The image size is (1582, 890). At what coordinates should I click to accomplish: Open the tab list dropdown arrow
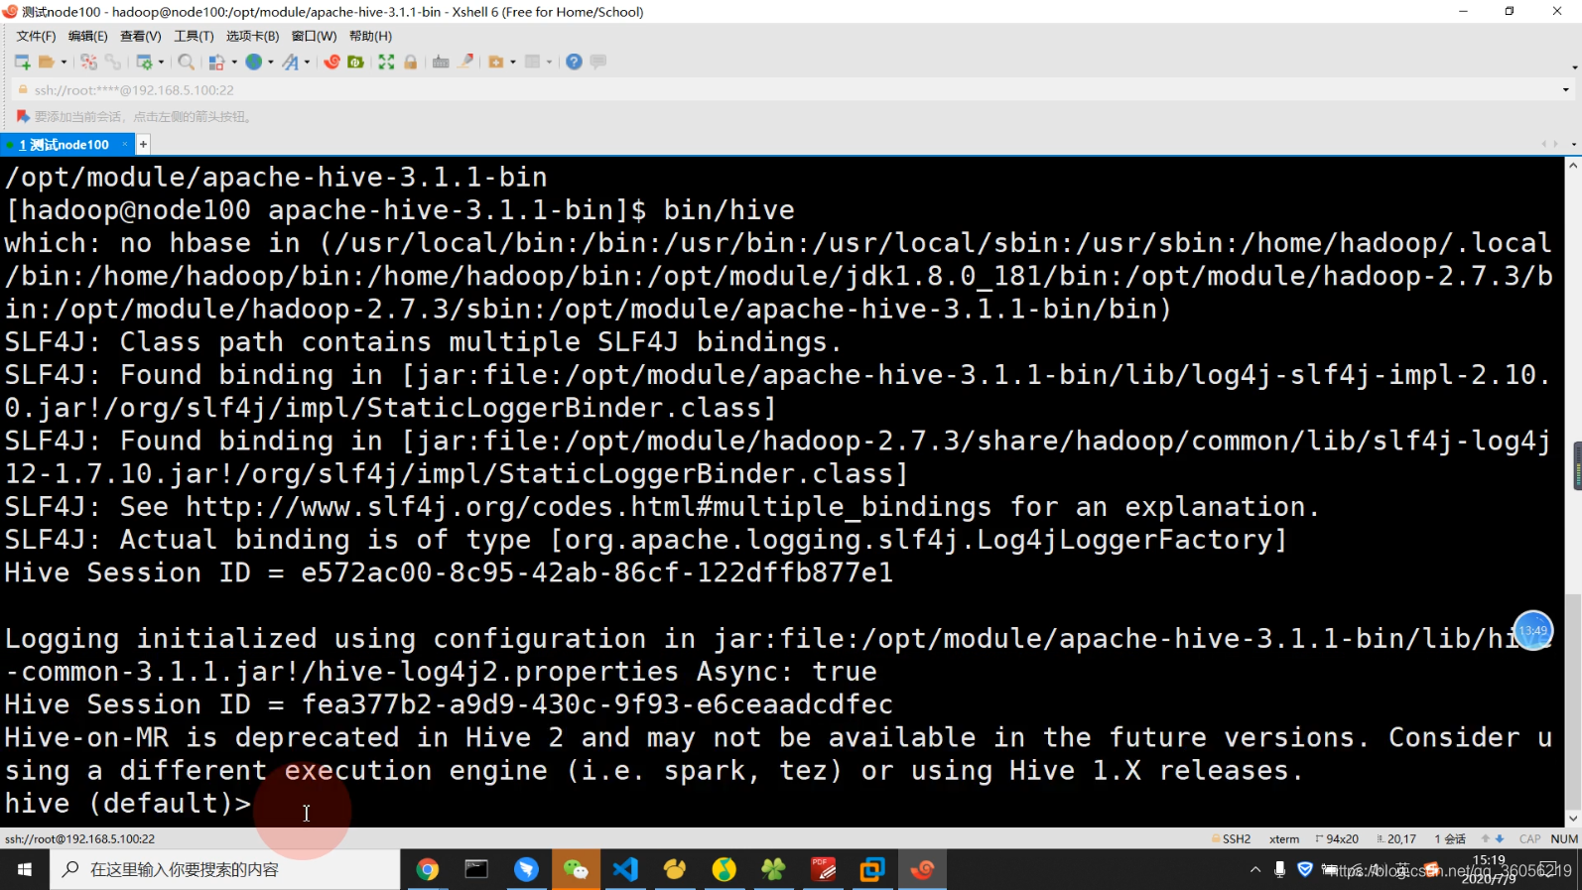point(1573,145)
